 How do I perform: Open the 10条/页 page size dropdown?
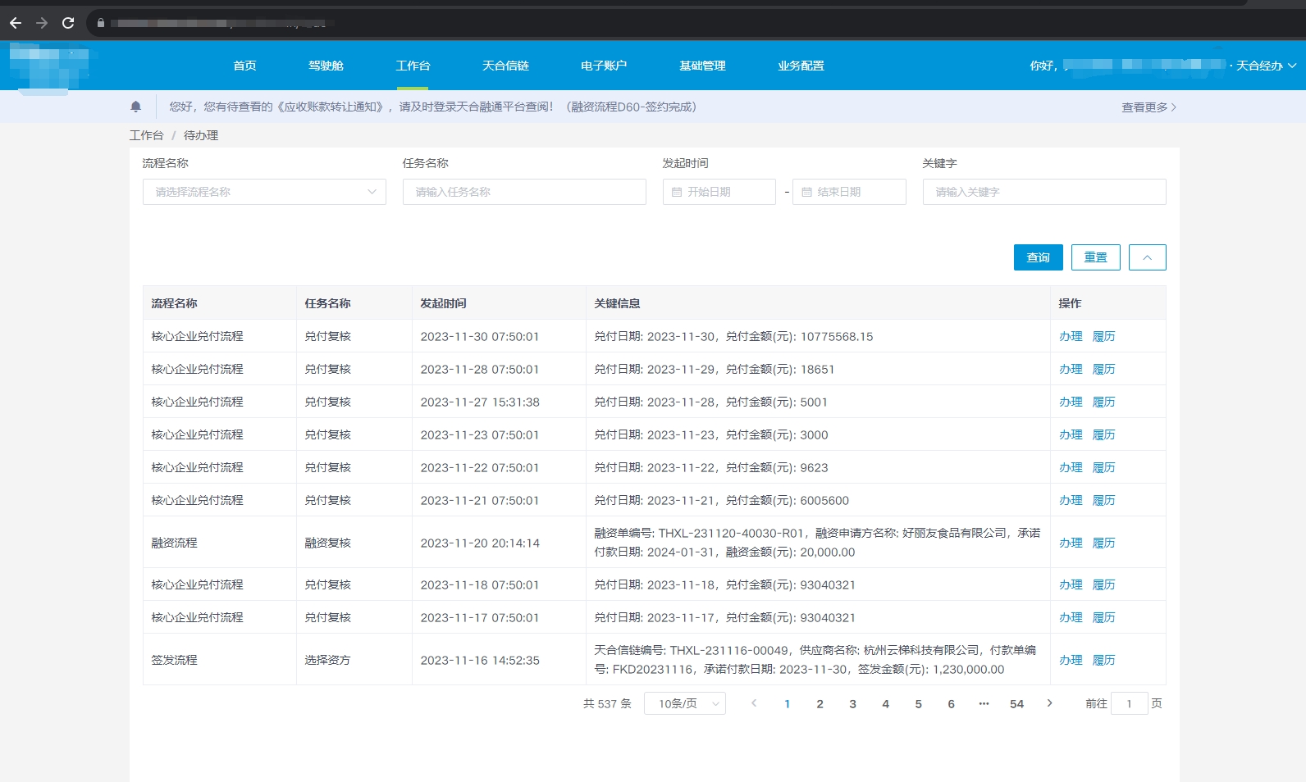click(685, 703)
